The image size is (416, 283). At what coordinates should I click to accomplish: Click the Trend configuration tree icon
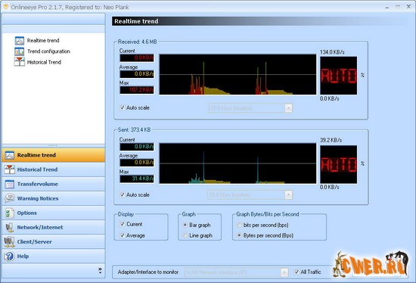pyautogui.click(x=20, y=51)
